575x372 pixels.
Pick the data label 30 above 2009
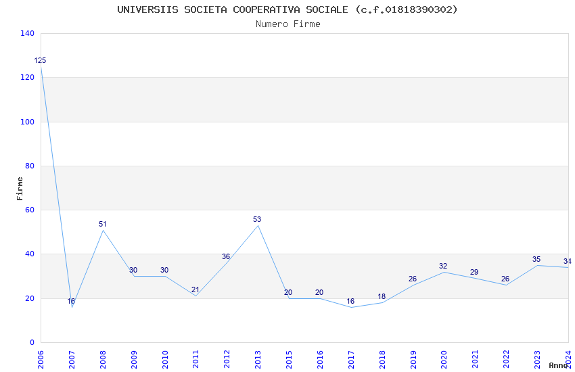click(x=133, y=270)
